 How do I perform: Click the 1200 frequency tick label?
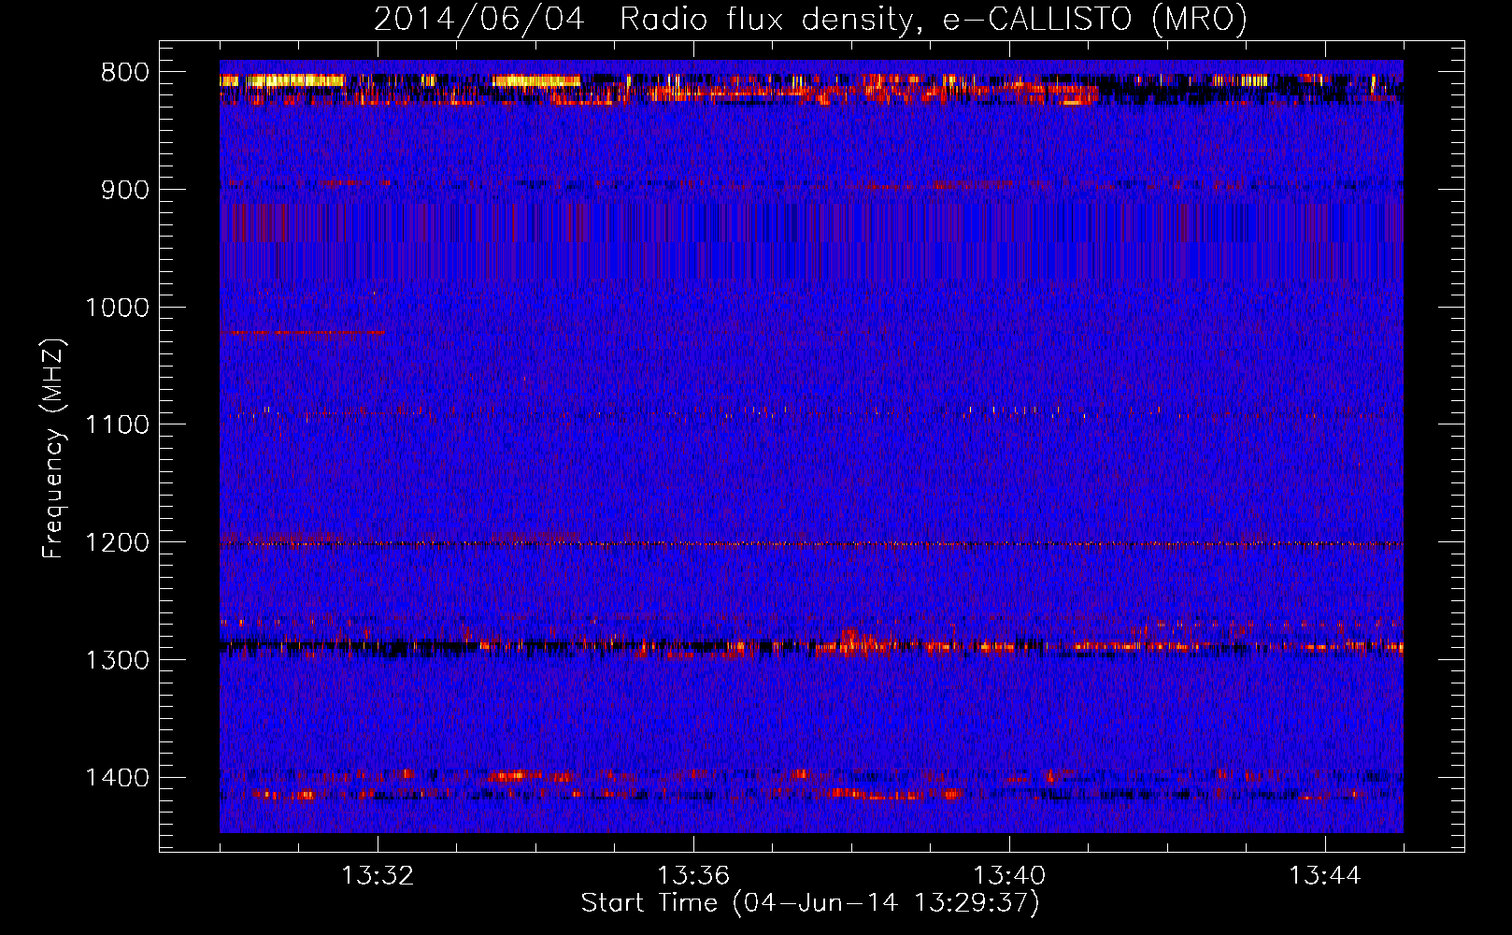point(117,542)
